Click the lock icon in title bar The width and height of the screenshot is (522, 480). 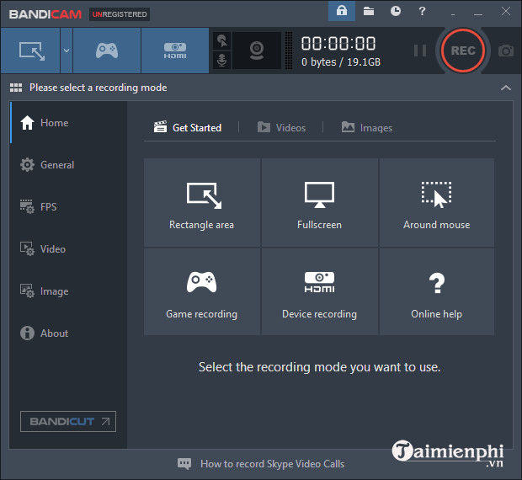click(x=342, y=11)
